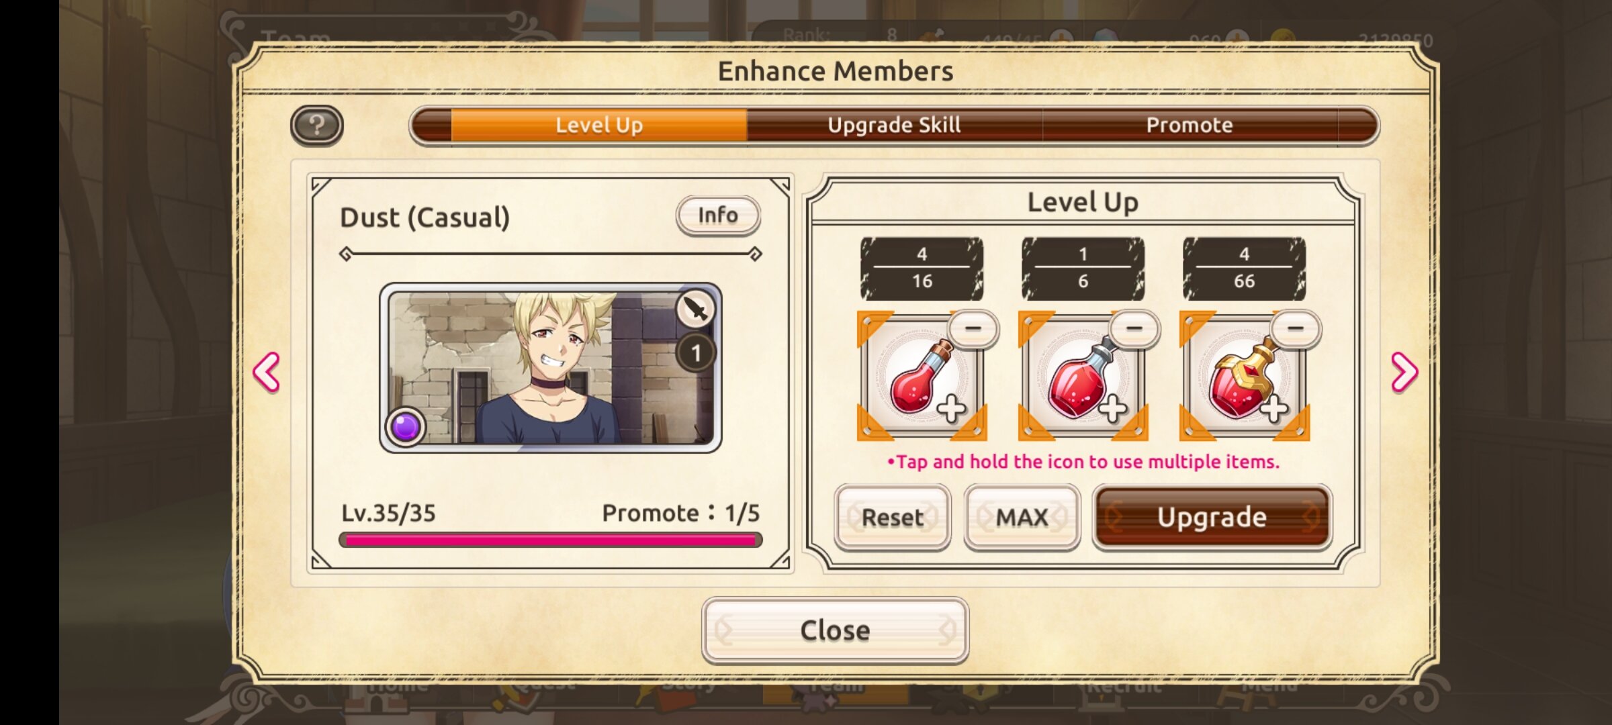The height and width of the screenshot is (725, 1612).
Task: Tap the dagger weapon type icon
Action: [695, 309]
